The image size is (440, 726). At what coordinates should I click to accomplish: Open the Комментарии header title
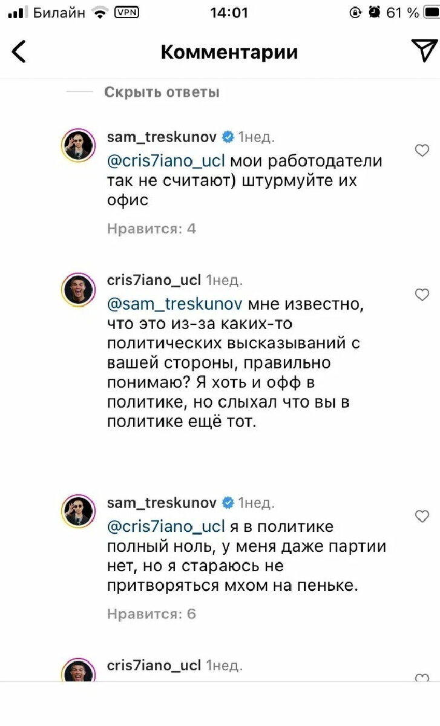pyautogui.click(x=229, y=52)
